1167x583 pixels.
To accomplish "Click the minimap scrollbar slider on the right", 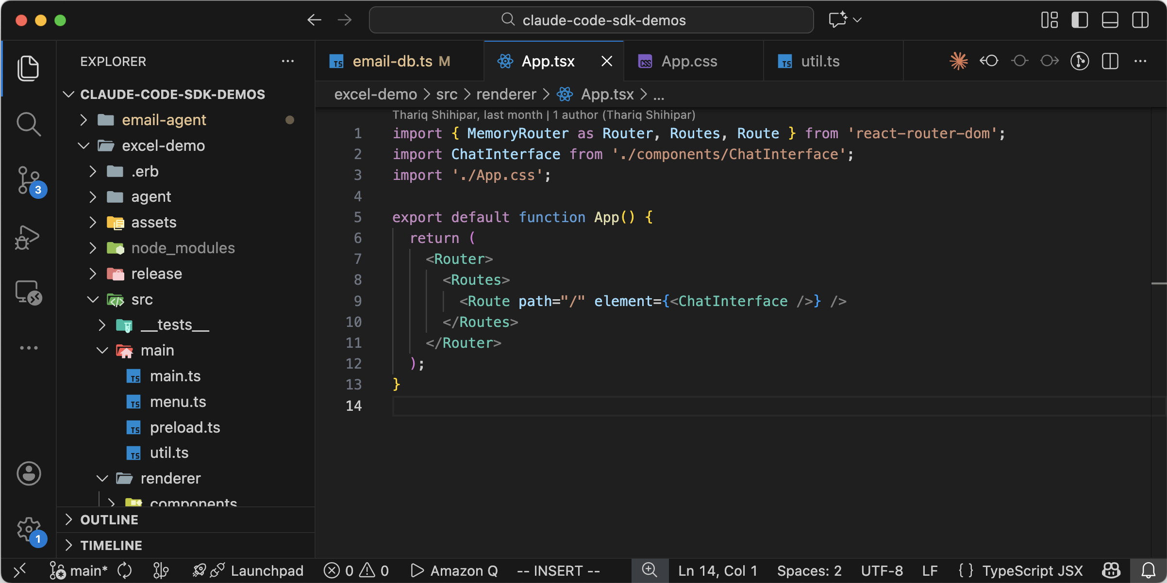I will coord(1158,283).
